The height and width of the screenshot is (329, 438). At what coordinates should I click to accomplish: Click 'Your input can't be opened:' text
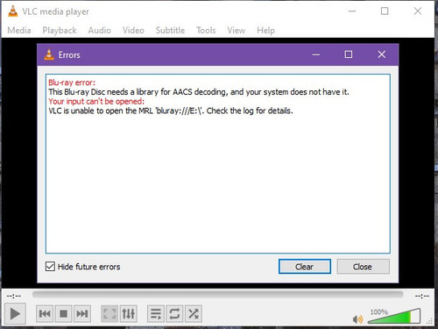96,102
